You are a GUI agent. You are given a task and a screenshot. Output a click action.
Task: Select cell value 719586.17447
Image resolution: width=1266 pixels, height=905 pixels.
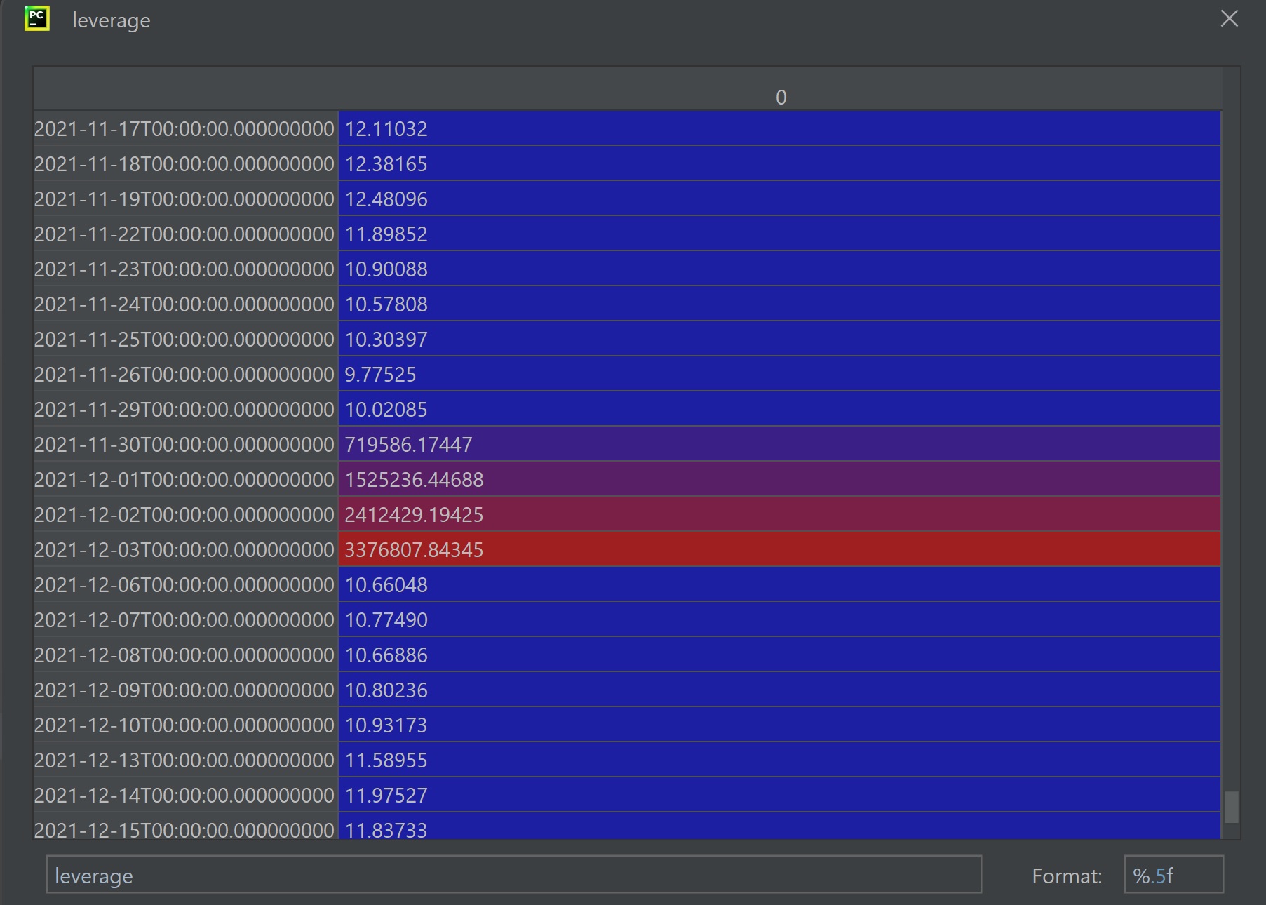779,444
